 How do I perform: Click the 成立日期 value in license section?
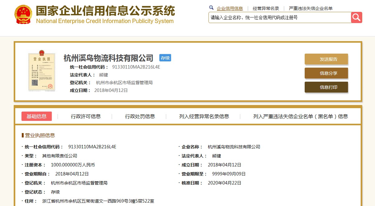(x=224, y=165)
